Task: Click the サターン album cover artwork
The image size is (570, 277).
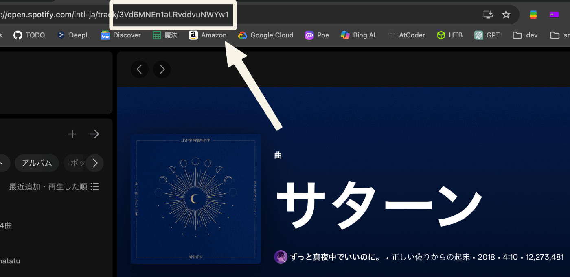Action: pyautogui.click(x=195, y=199)
